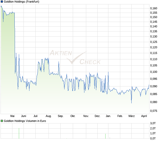Screen dimensions: 160x141
Task: Click the 0,155 price axis value
Action: pos(154,13)
